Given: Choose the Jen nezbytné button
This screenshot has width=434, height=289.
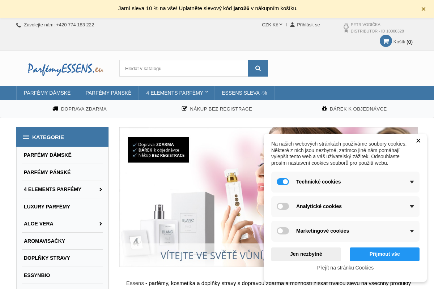Looking at the screenshot, I should point(306,254).
